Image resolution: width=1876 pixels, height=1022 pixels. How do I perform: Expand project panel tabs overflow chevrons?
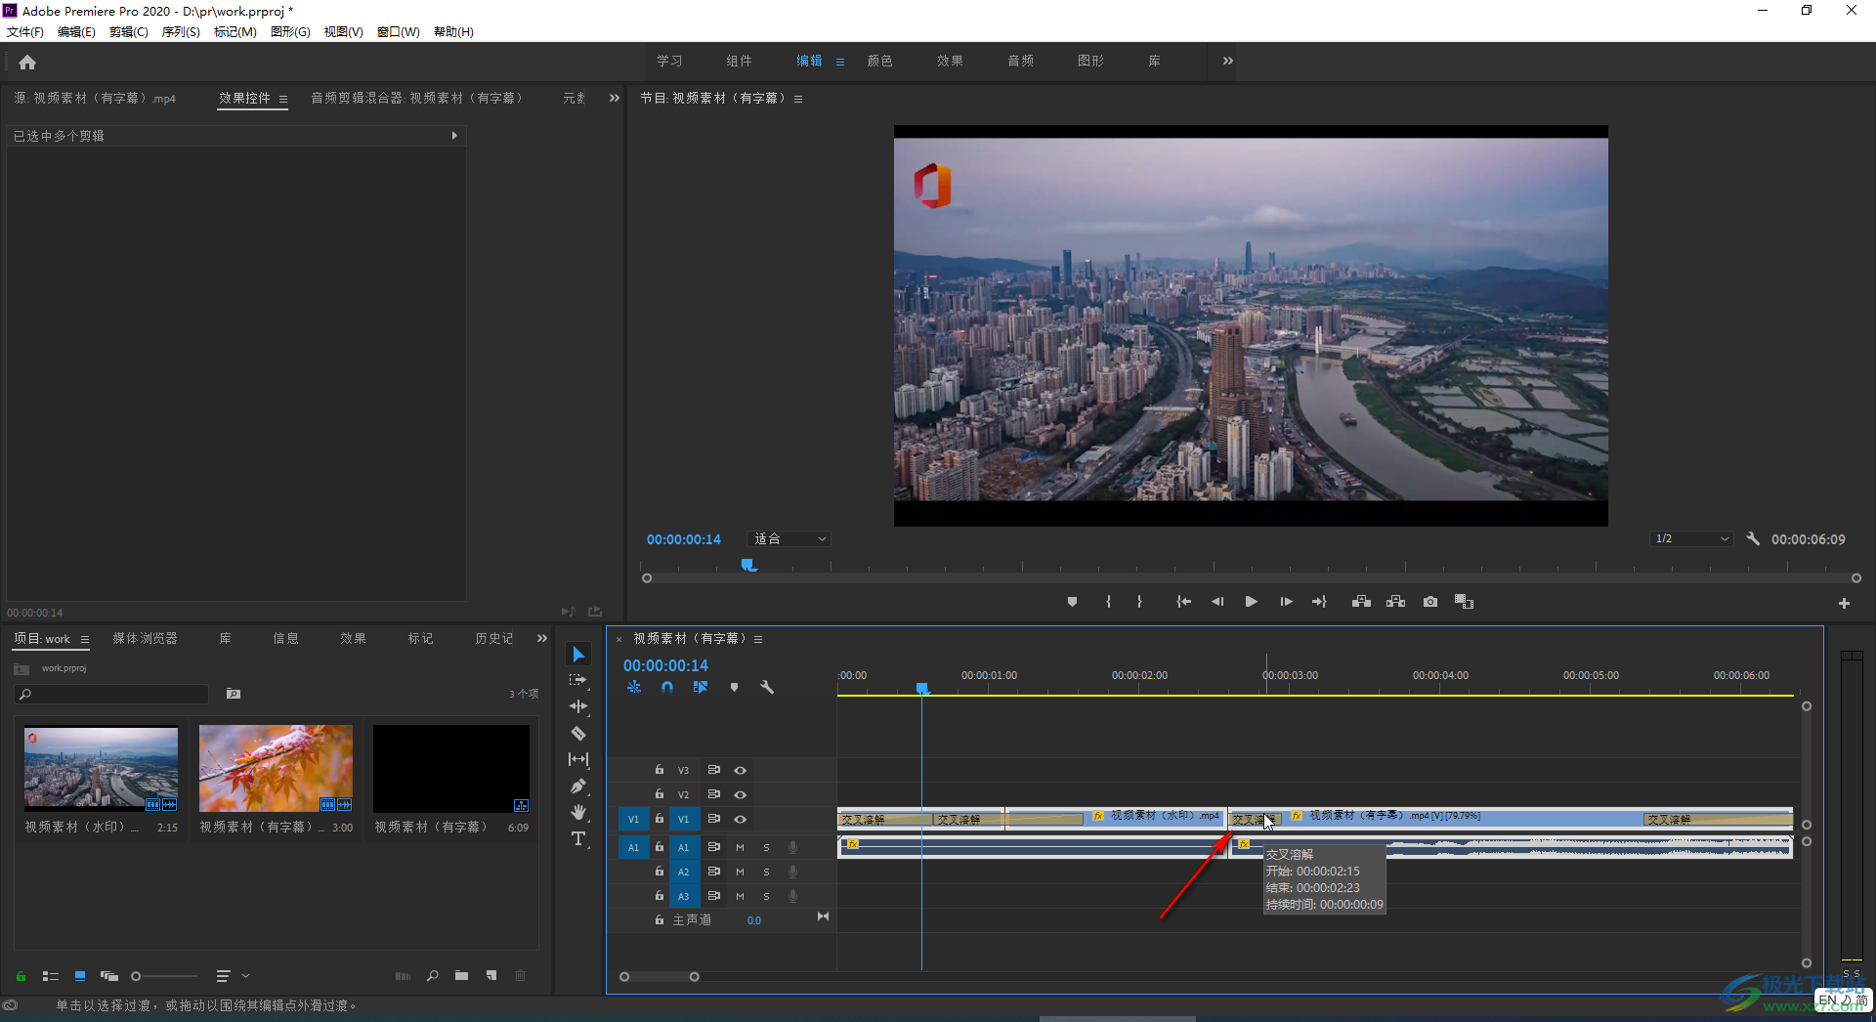542,638
